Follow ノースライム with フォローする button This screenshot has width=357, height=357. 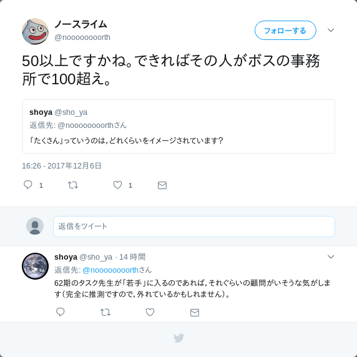click(285, 31)
